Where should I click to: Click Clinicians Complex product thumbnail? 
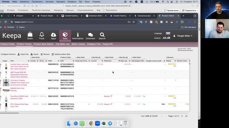click(6, 82)
